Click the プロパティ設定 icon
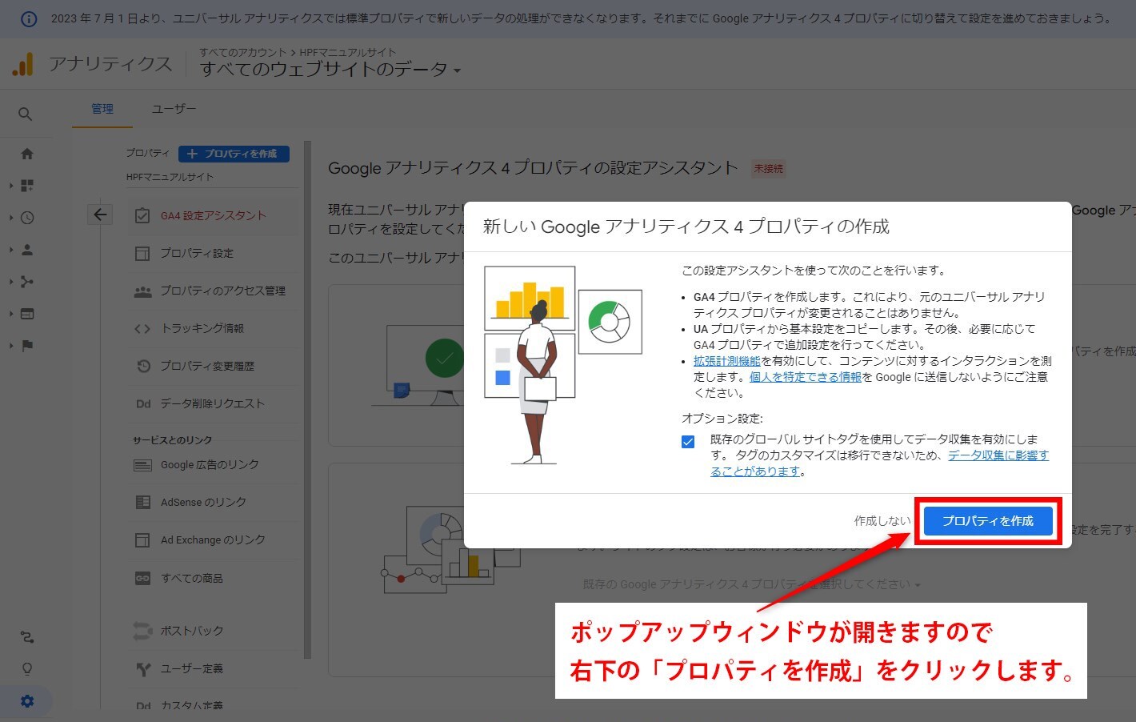 (x=142, y=253)
